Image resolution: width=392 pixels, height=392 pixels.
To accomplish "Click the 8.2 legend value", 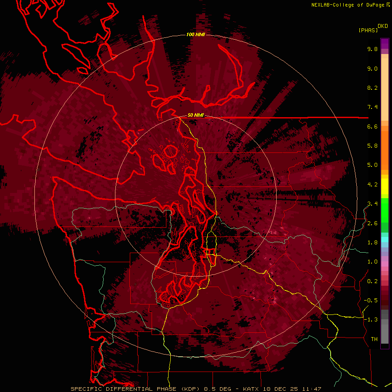I will 372,88.
